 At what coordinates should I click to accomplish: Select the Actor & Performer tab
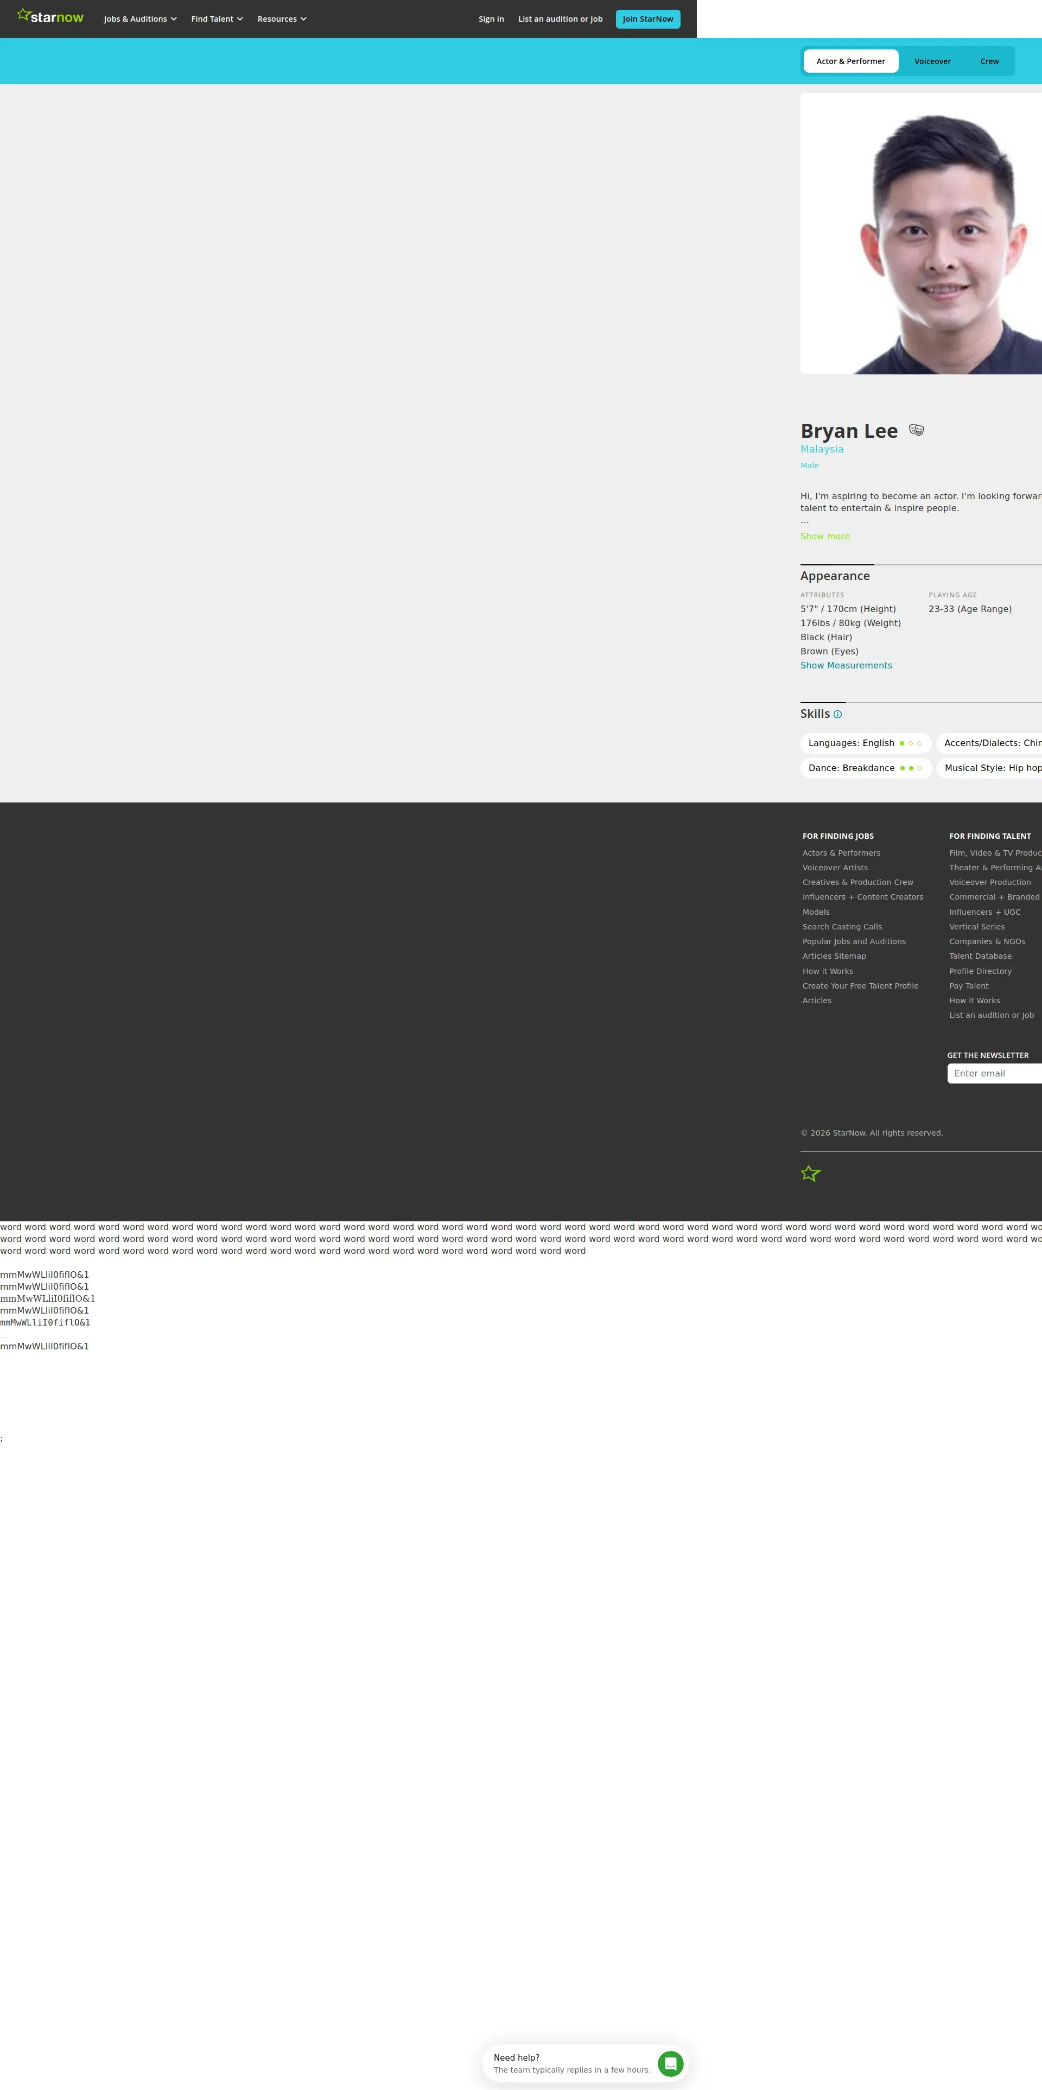point(850,62)
